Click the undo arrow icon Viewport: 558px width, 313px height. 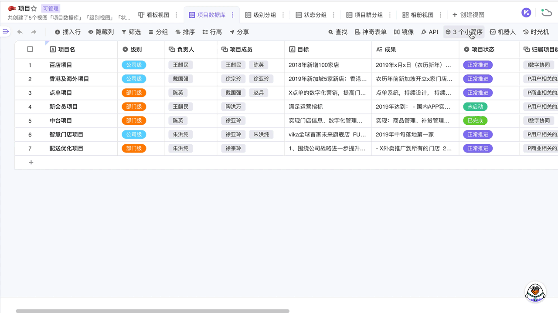[20, 32]
